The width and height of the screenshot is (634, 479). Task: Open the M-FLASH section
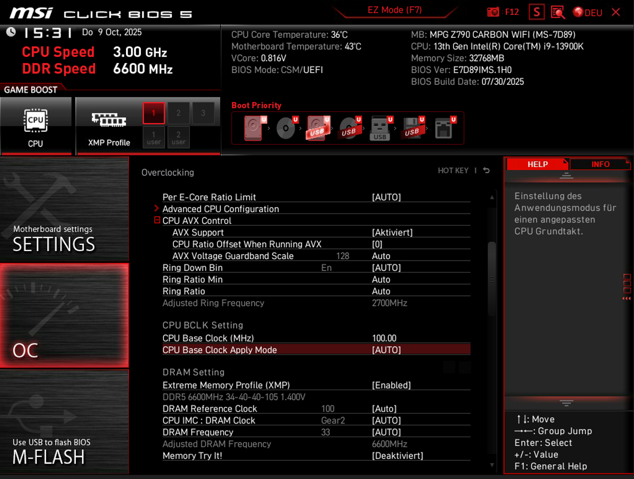64,421
